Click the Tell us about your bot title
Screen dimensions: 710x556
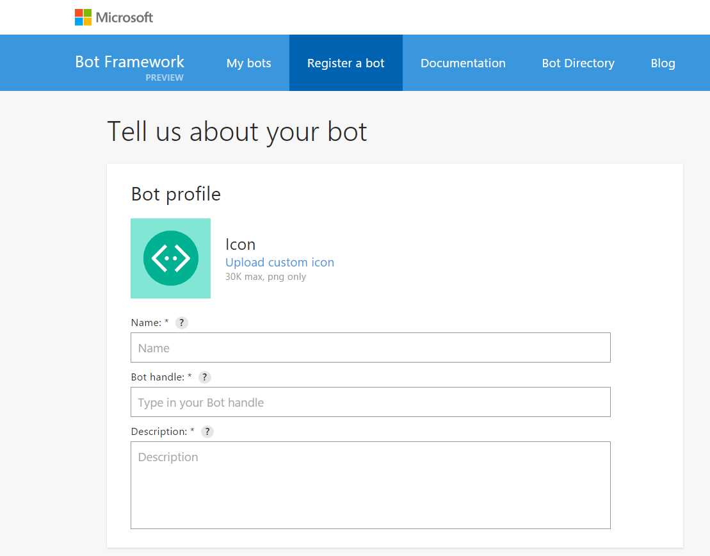tap(236, 131)
